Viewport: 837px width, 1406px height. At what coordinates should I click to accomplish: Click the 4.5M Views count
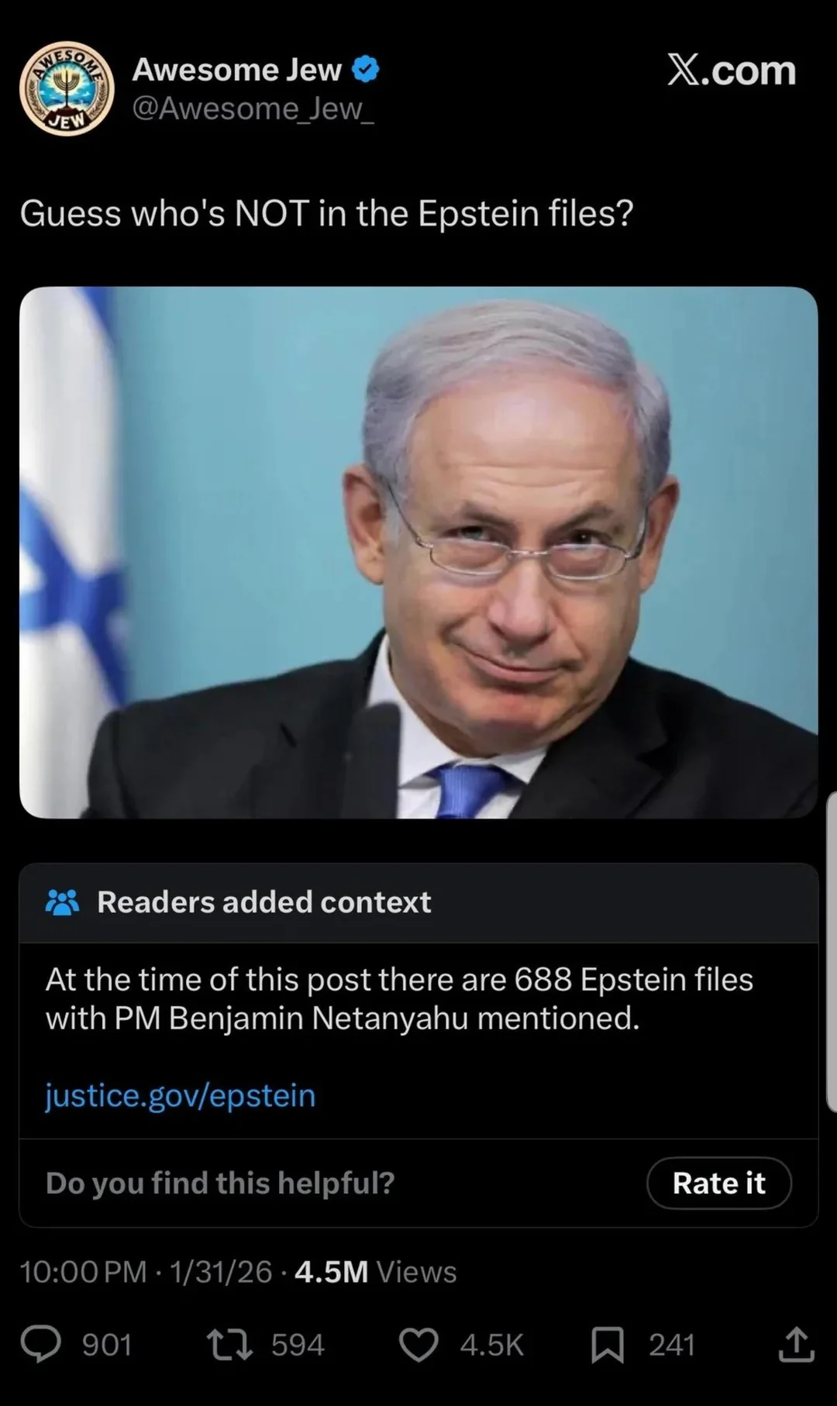[x=376, y=1272]
